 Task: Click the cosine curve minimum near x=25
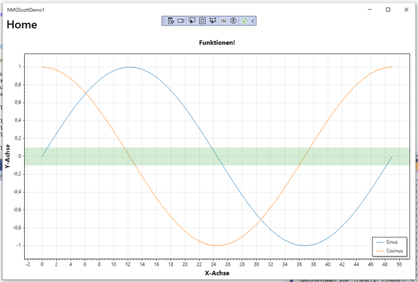click(x=217, y=245)
